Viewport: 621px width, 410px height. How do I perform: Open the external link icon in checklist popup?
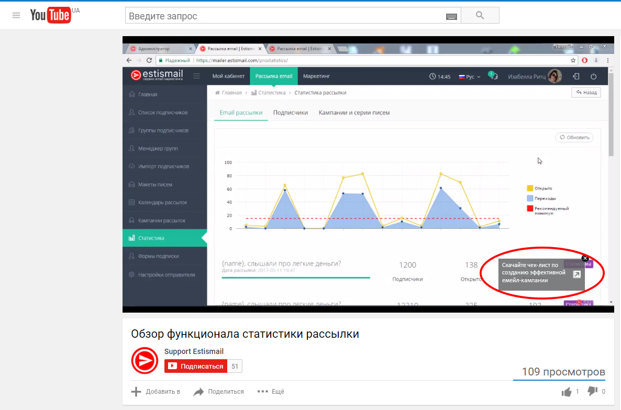coord(576,274)
